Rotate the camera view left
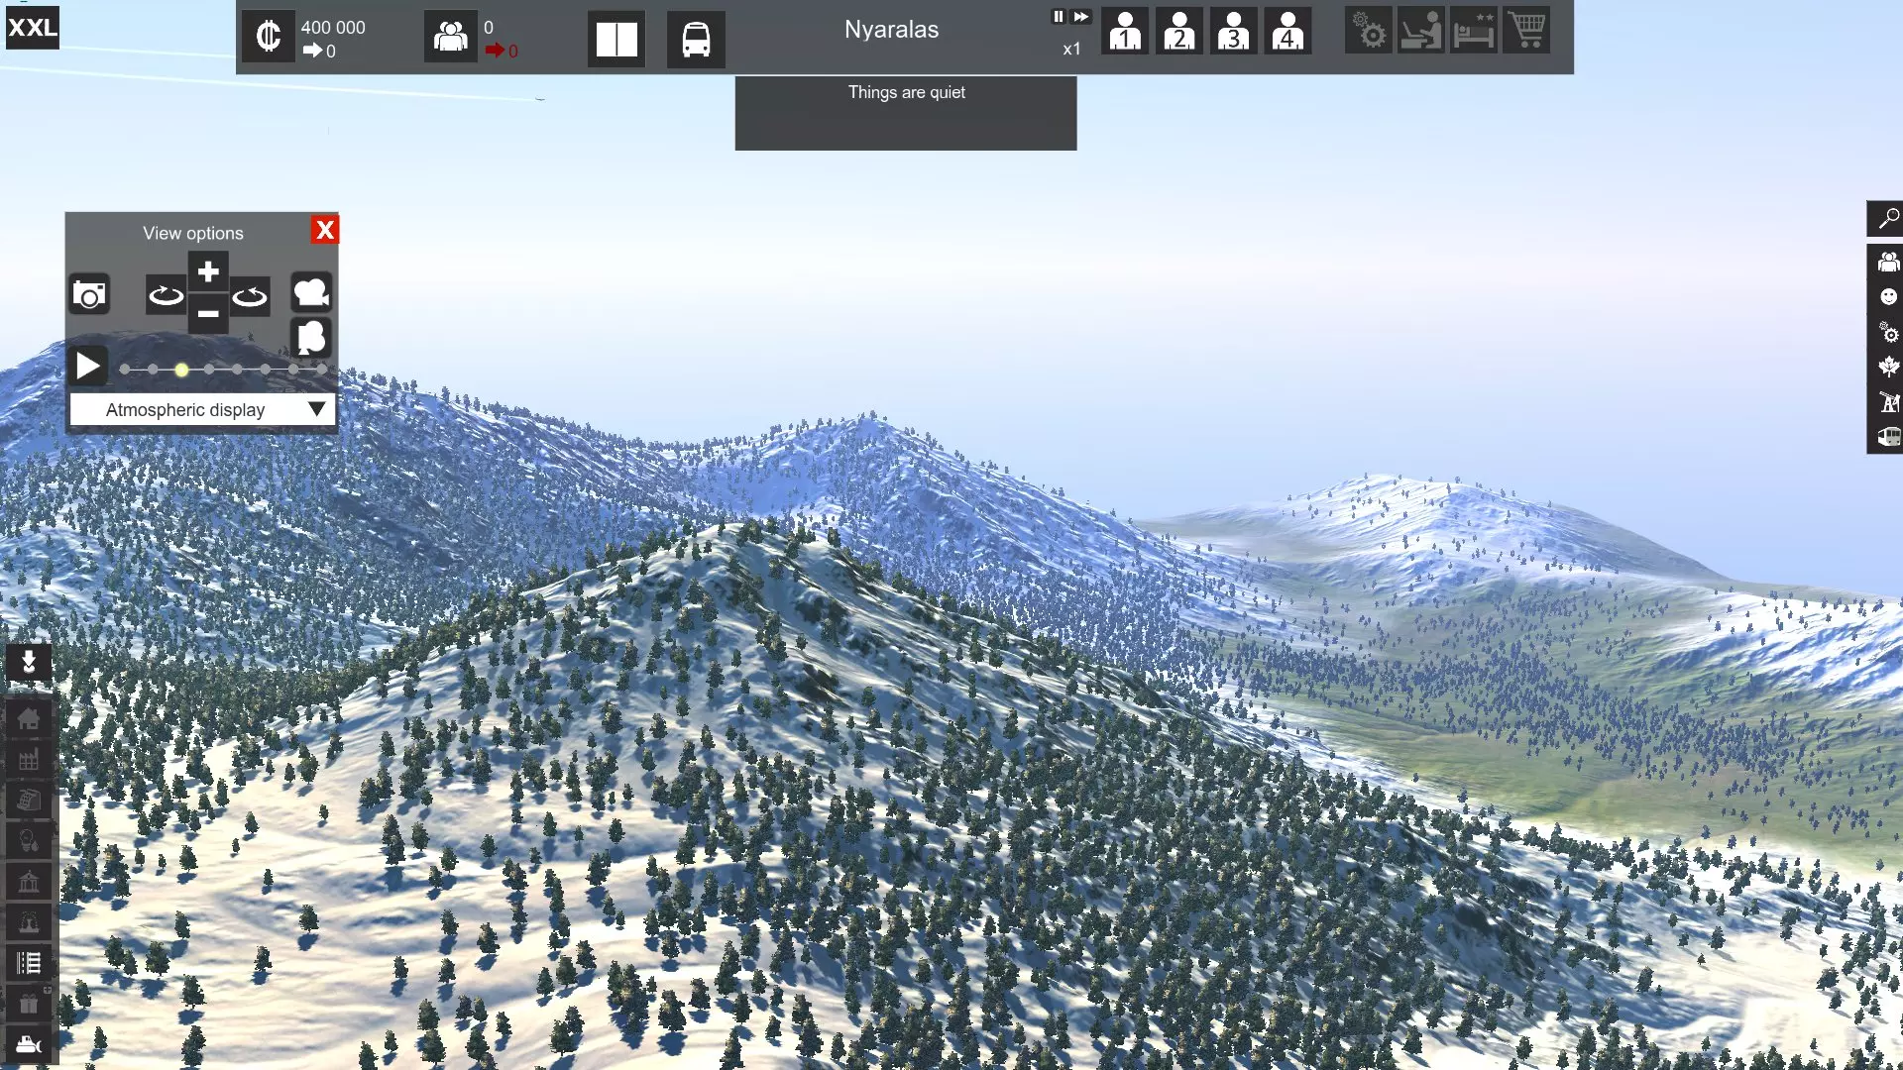This screenshot has width=1903, height=1070. pos(166,295)
